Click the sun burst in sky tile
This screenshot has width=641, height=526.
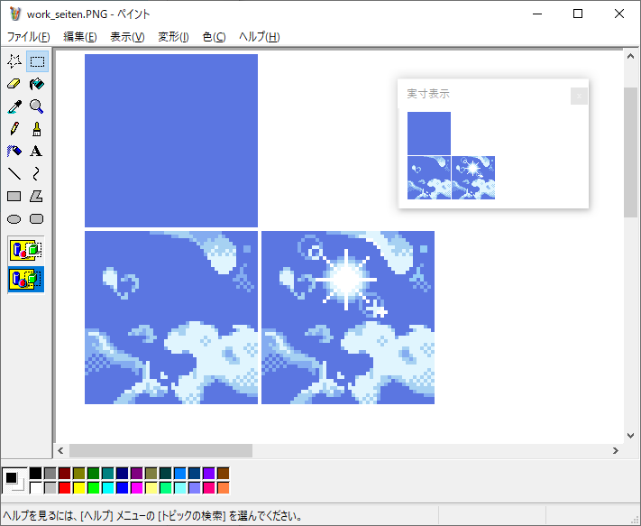click(x=346, y=280)
